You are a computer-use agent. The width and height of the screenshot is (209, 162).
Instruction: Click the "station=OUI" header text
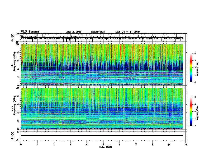[98, 32]
